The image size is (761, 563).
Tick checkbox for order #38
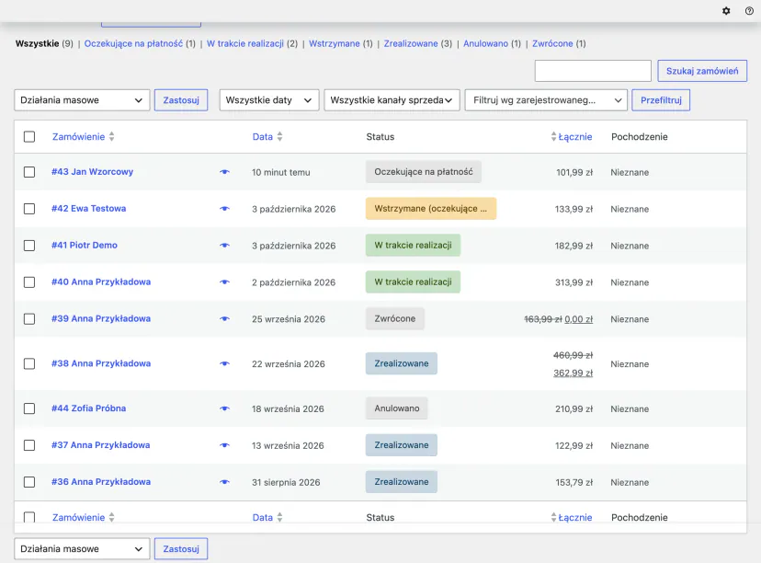(x=29, y=364)
